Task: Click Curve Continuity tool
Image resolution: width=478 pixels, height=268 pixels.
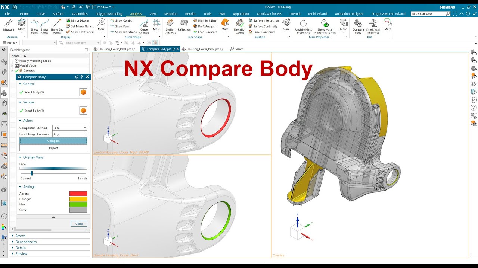Action: pyautogui.click(x=262, y=32)
